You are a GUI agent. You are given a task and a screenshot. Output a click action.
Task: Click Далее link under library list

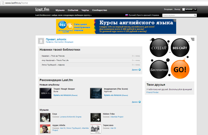pos(135,70)
